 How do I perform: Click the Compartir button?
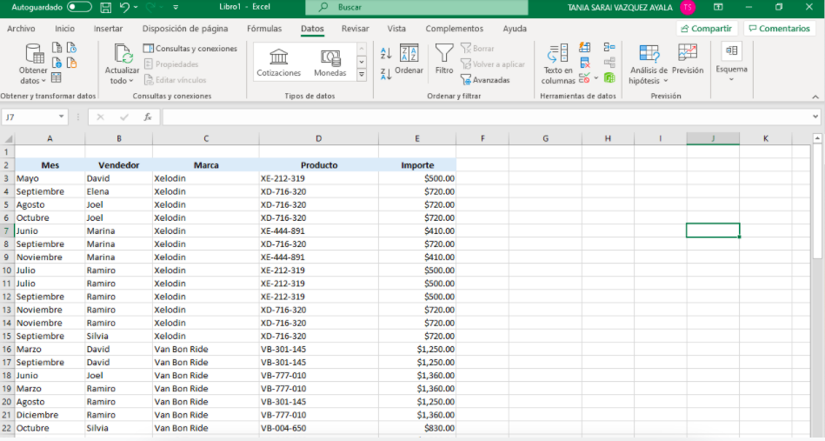coord(707,29)
